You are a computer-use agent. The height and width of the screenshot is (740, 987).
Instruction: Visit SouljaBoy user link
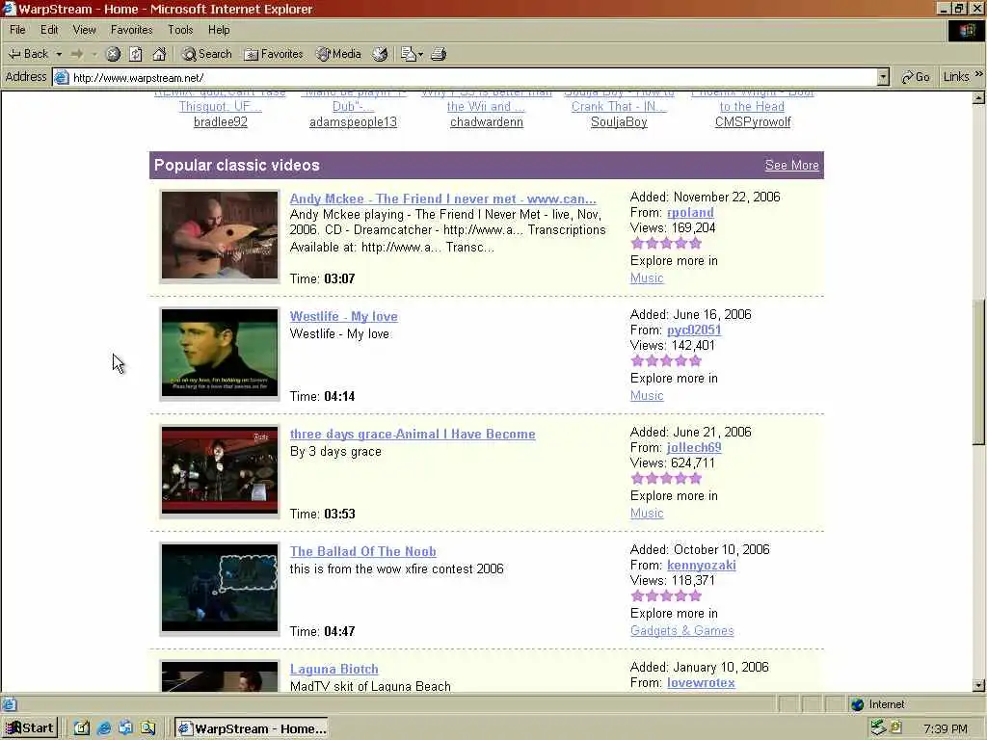619,122
